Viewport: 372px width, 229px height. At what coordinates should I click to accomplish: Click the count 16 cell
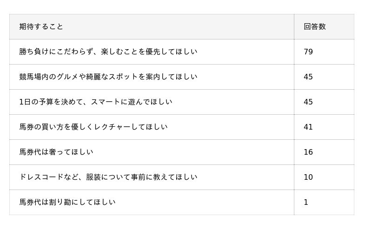(x=308, y=152)
